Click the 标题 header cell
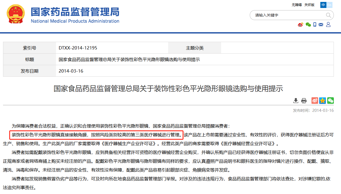Screen dimensions: 341x194 [29, 59]
